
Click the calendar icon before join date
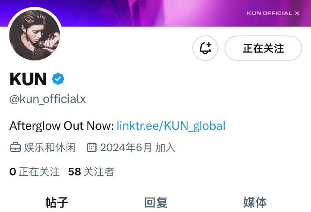(92, 147)
